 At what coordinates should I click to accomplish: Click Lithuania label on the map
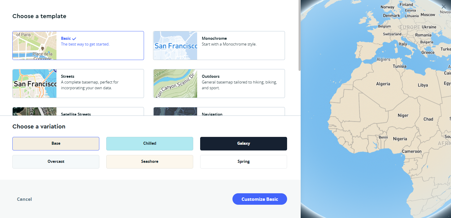(x=412, y=16)
